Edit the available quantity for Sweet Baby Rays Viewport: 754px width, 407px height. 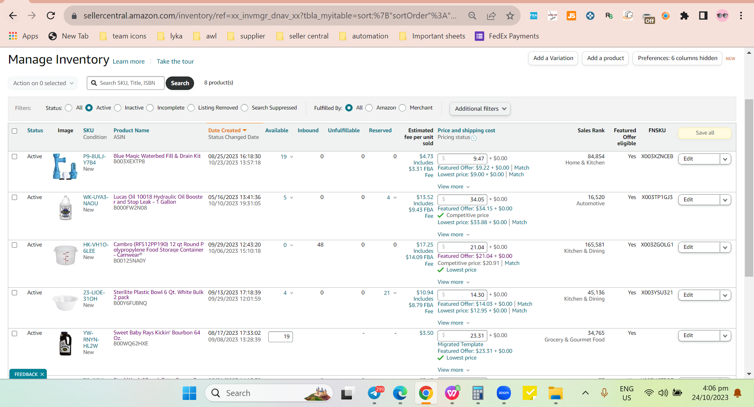280,337
